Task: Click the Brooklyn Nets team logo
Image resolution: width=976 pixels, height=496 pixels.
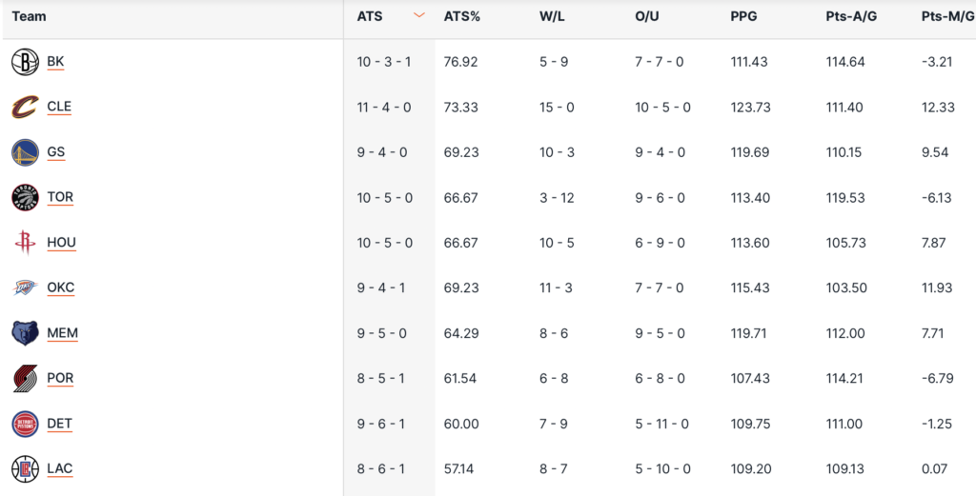Action: pos(25,63)
